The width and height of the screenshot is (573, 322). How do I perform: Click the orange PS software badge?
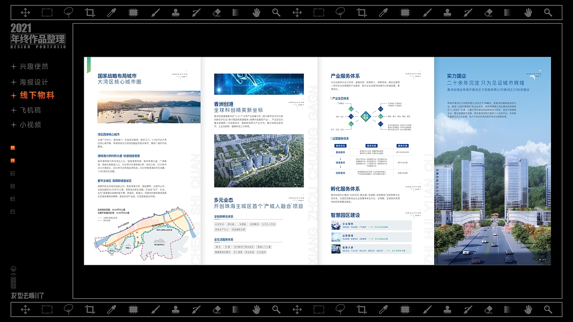click(13, 148)
